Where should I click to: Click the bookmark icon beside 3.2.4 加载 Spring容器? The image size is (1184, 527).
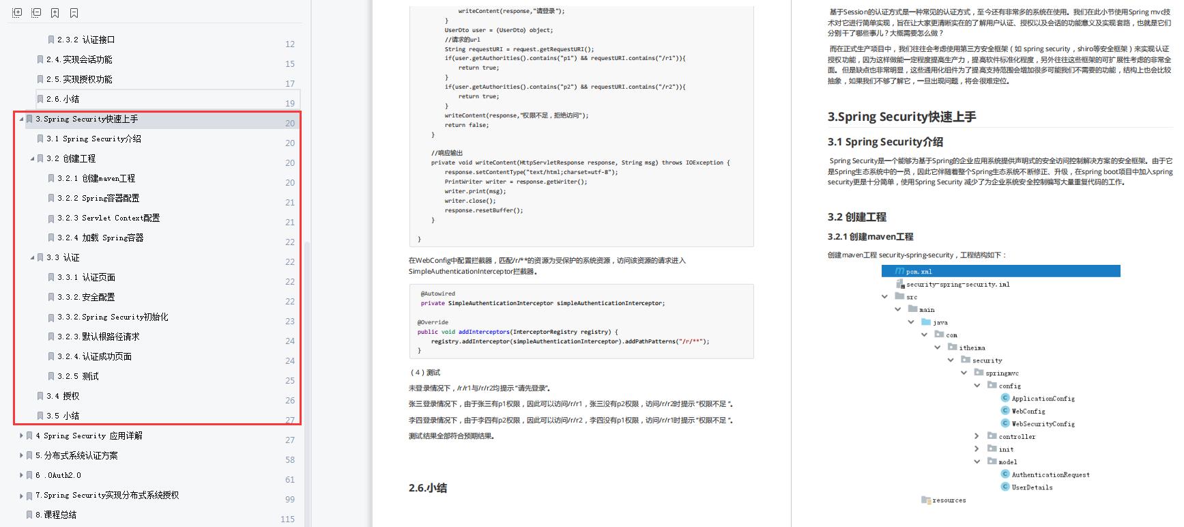[x=51, y=238]
